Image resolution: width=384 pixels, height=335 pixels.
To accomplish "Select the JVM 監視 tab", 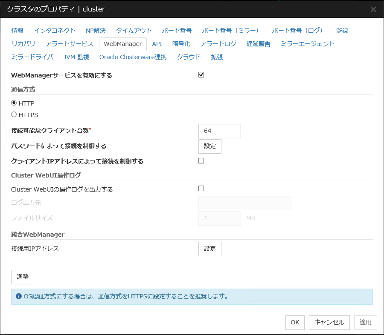I will pyautogui.click(x=76, y=57).
